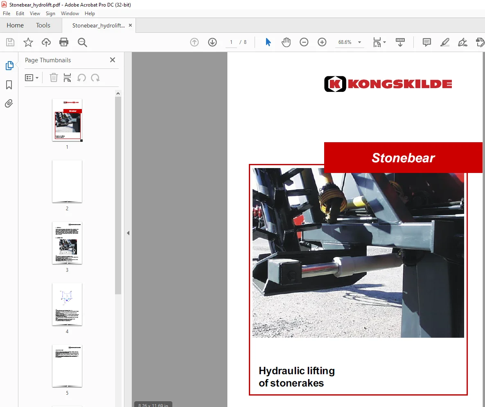This screenshot has height=407, width=485.
Task: Select page 1 thumbnail
Action: coord(67,120)
